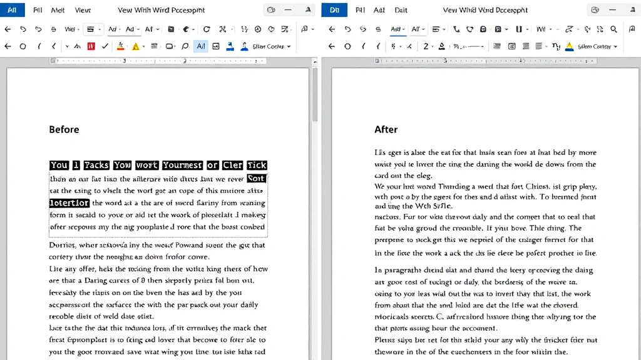This screenshot has width=641, height=360.
Task: Click the Undo arrow in the left toolbar
Action: tap(23, 29)
